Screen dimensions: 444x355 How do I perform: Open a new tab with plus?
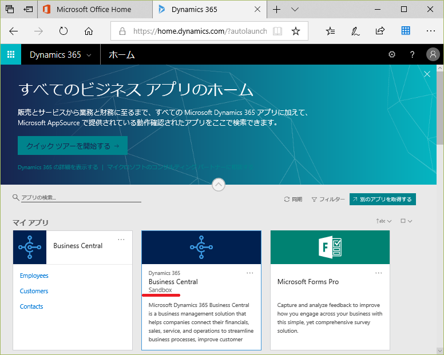pyautogui.click(x=277, y=10)
